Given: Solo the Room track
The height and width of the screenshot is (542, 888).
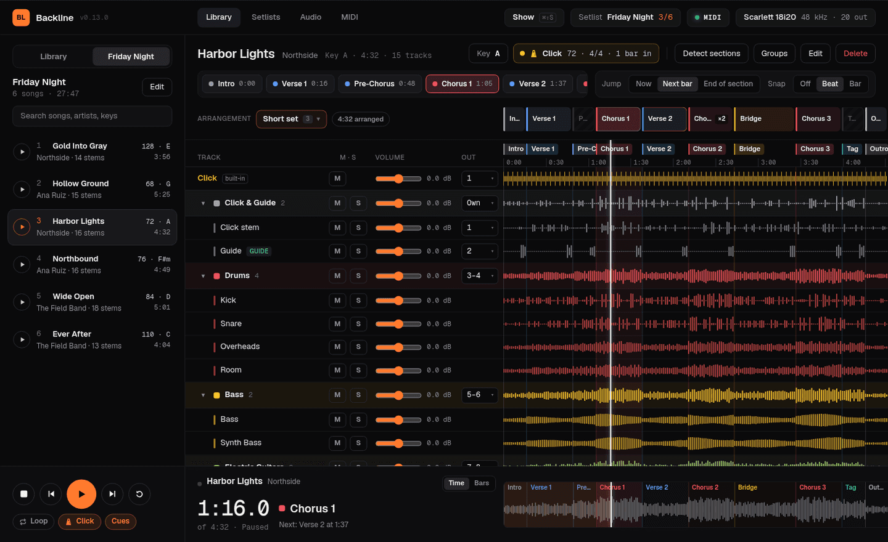Looking at the screenshot, I should 358,370.
